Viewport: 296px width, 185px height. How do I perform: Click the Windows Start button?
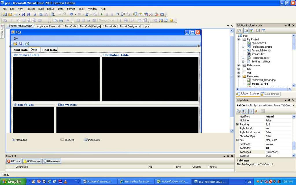tap(13, 182)
